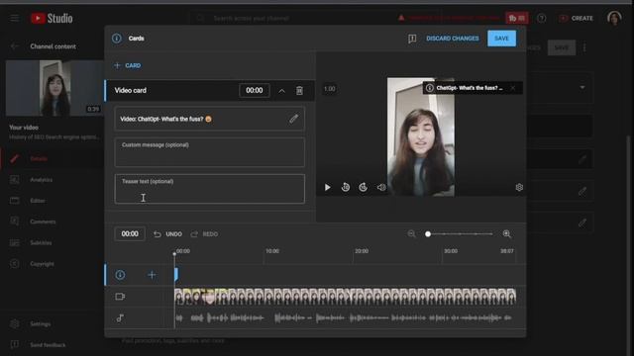Edit the linked video with pencil icon

pyautogui.click(x=293, y=119)
